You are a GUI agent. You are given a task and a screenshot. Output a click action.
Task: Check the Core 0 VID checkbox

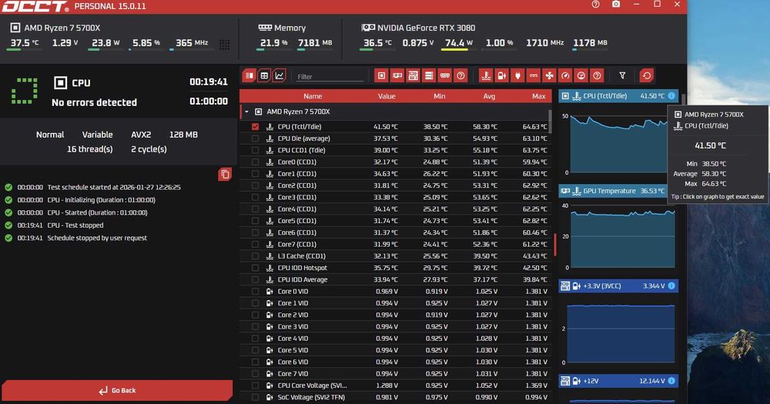tap(255, 292)
